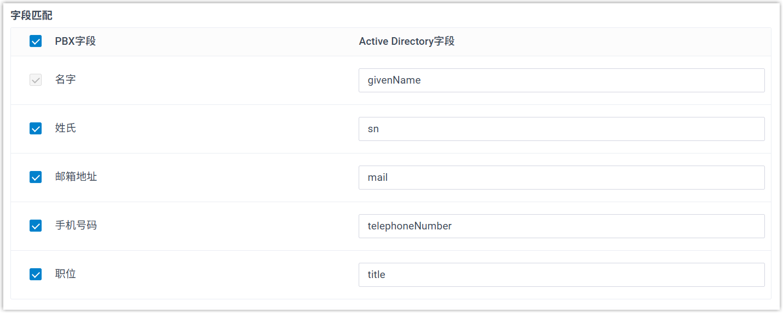The image size is (783, 313).
Task: Click the PBX字段 column header
Action: tap(76, 42)
